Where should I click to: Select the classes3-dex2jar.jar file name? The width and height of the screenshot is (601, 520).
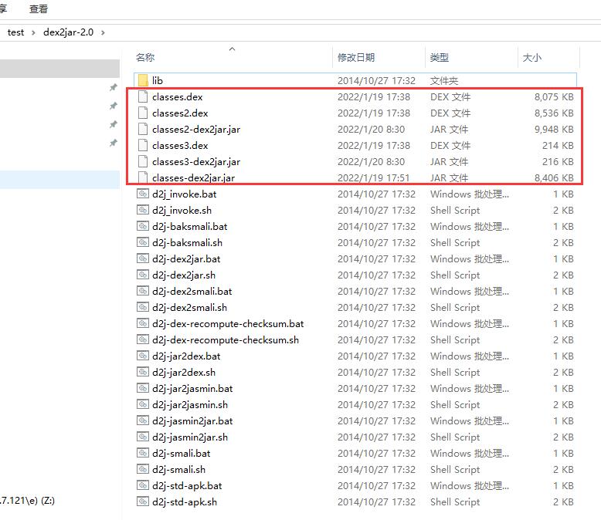coord(196,162)
